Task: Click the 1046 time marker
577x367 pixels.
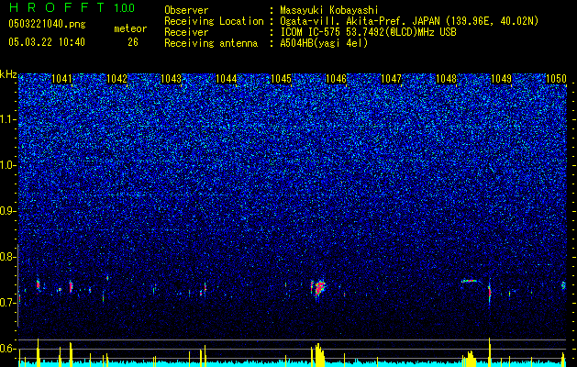Action: click(x=337, y=79)
